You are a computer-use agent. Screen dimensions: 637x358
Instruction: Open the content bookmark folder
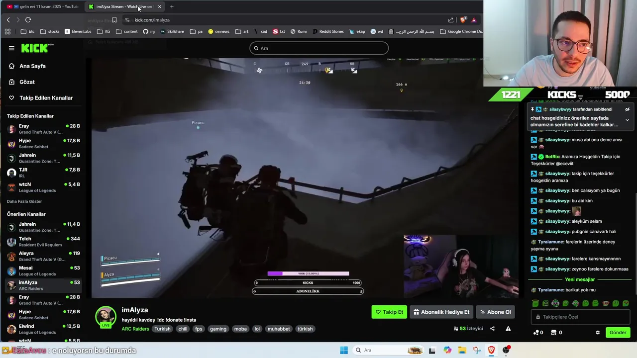coord(126,31)
